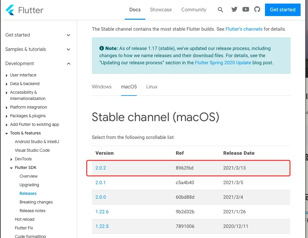The height and width of the screenshot is (238, 308).
Task: Collapse the Development sidebar section
Action: (x=69, y=64)
